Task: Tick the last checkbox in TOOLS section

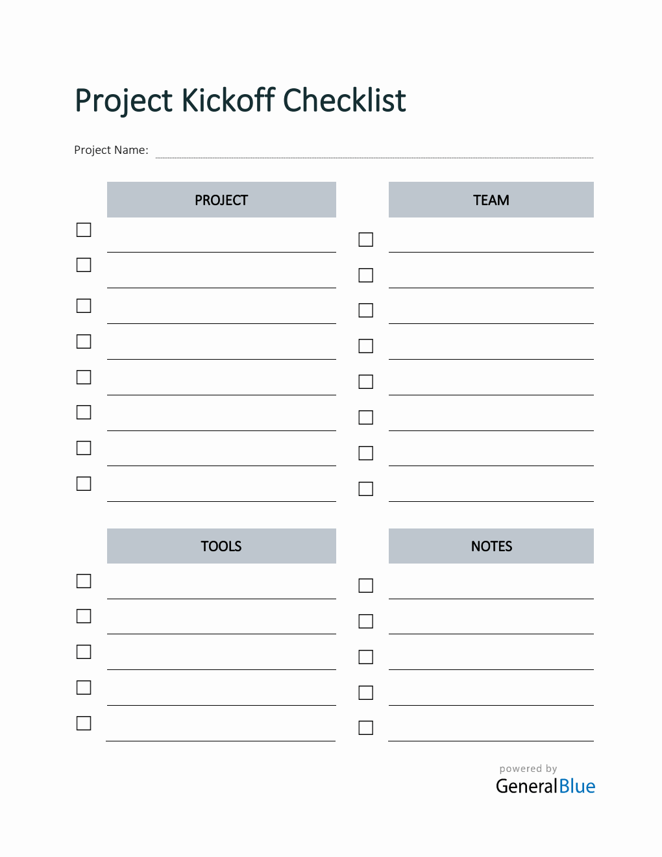Action: pos(84,723)
